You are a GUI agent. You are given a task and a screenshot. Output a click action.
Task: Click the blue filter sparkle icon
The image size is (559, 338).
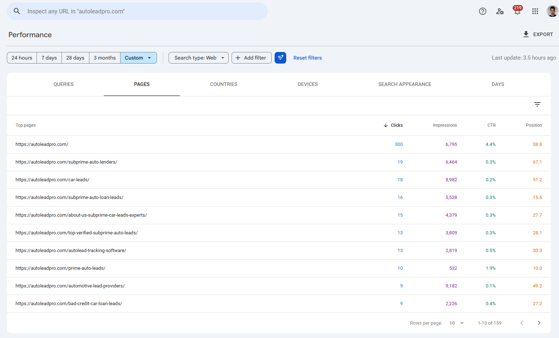[x=280, y=58]
